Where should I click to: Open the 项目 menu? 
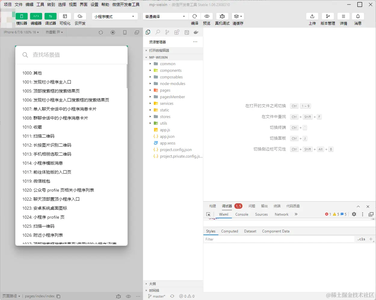tap(8, 5)
